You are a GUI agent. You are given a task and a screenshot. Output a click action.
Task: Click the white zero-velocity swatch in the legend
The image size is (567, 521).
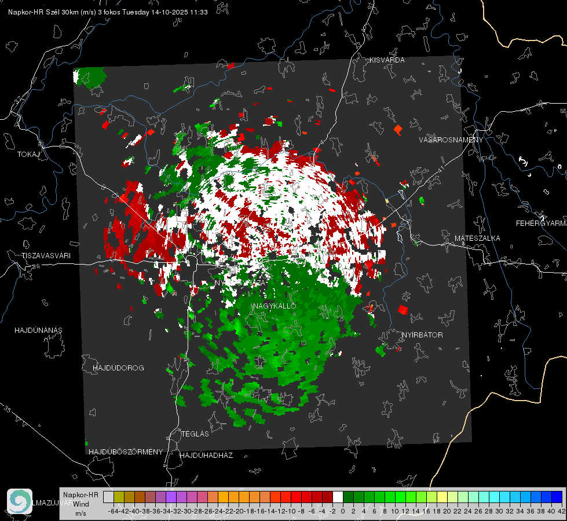coord(338,497)
